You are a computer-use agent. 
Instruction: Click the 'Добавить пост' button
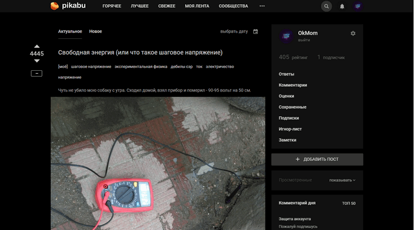pyautogui.click(x=317, y=159)
